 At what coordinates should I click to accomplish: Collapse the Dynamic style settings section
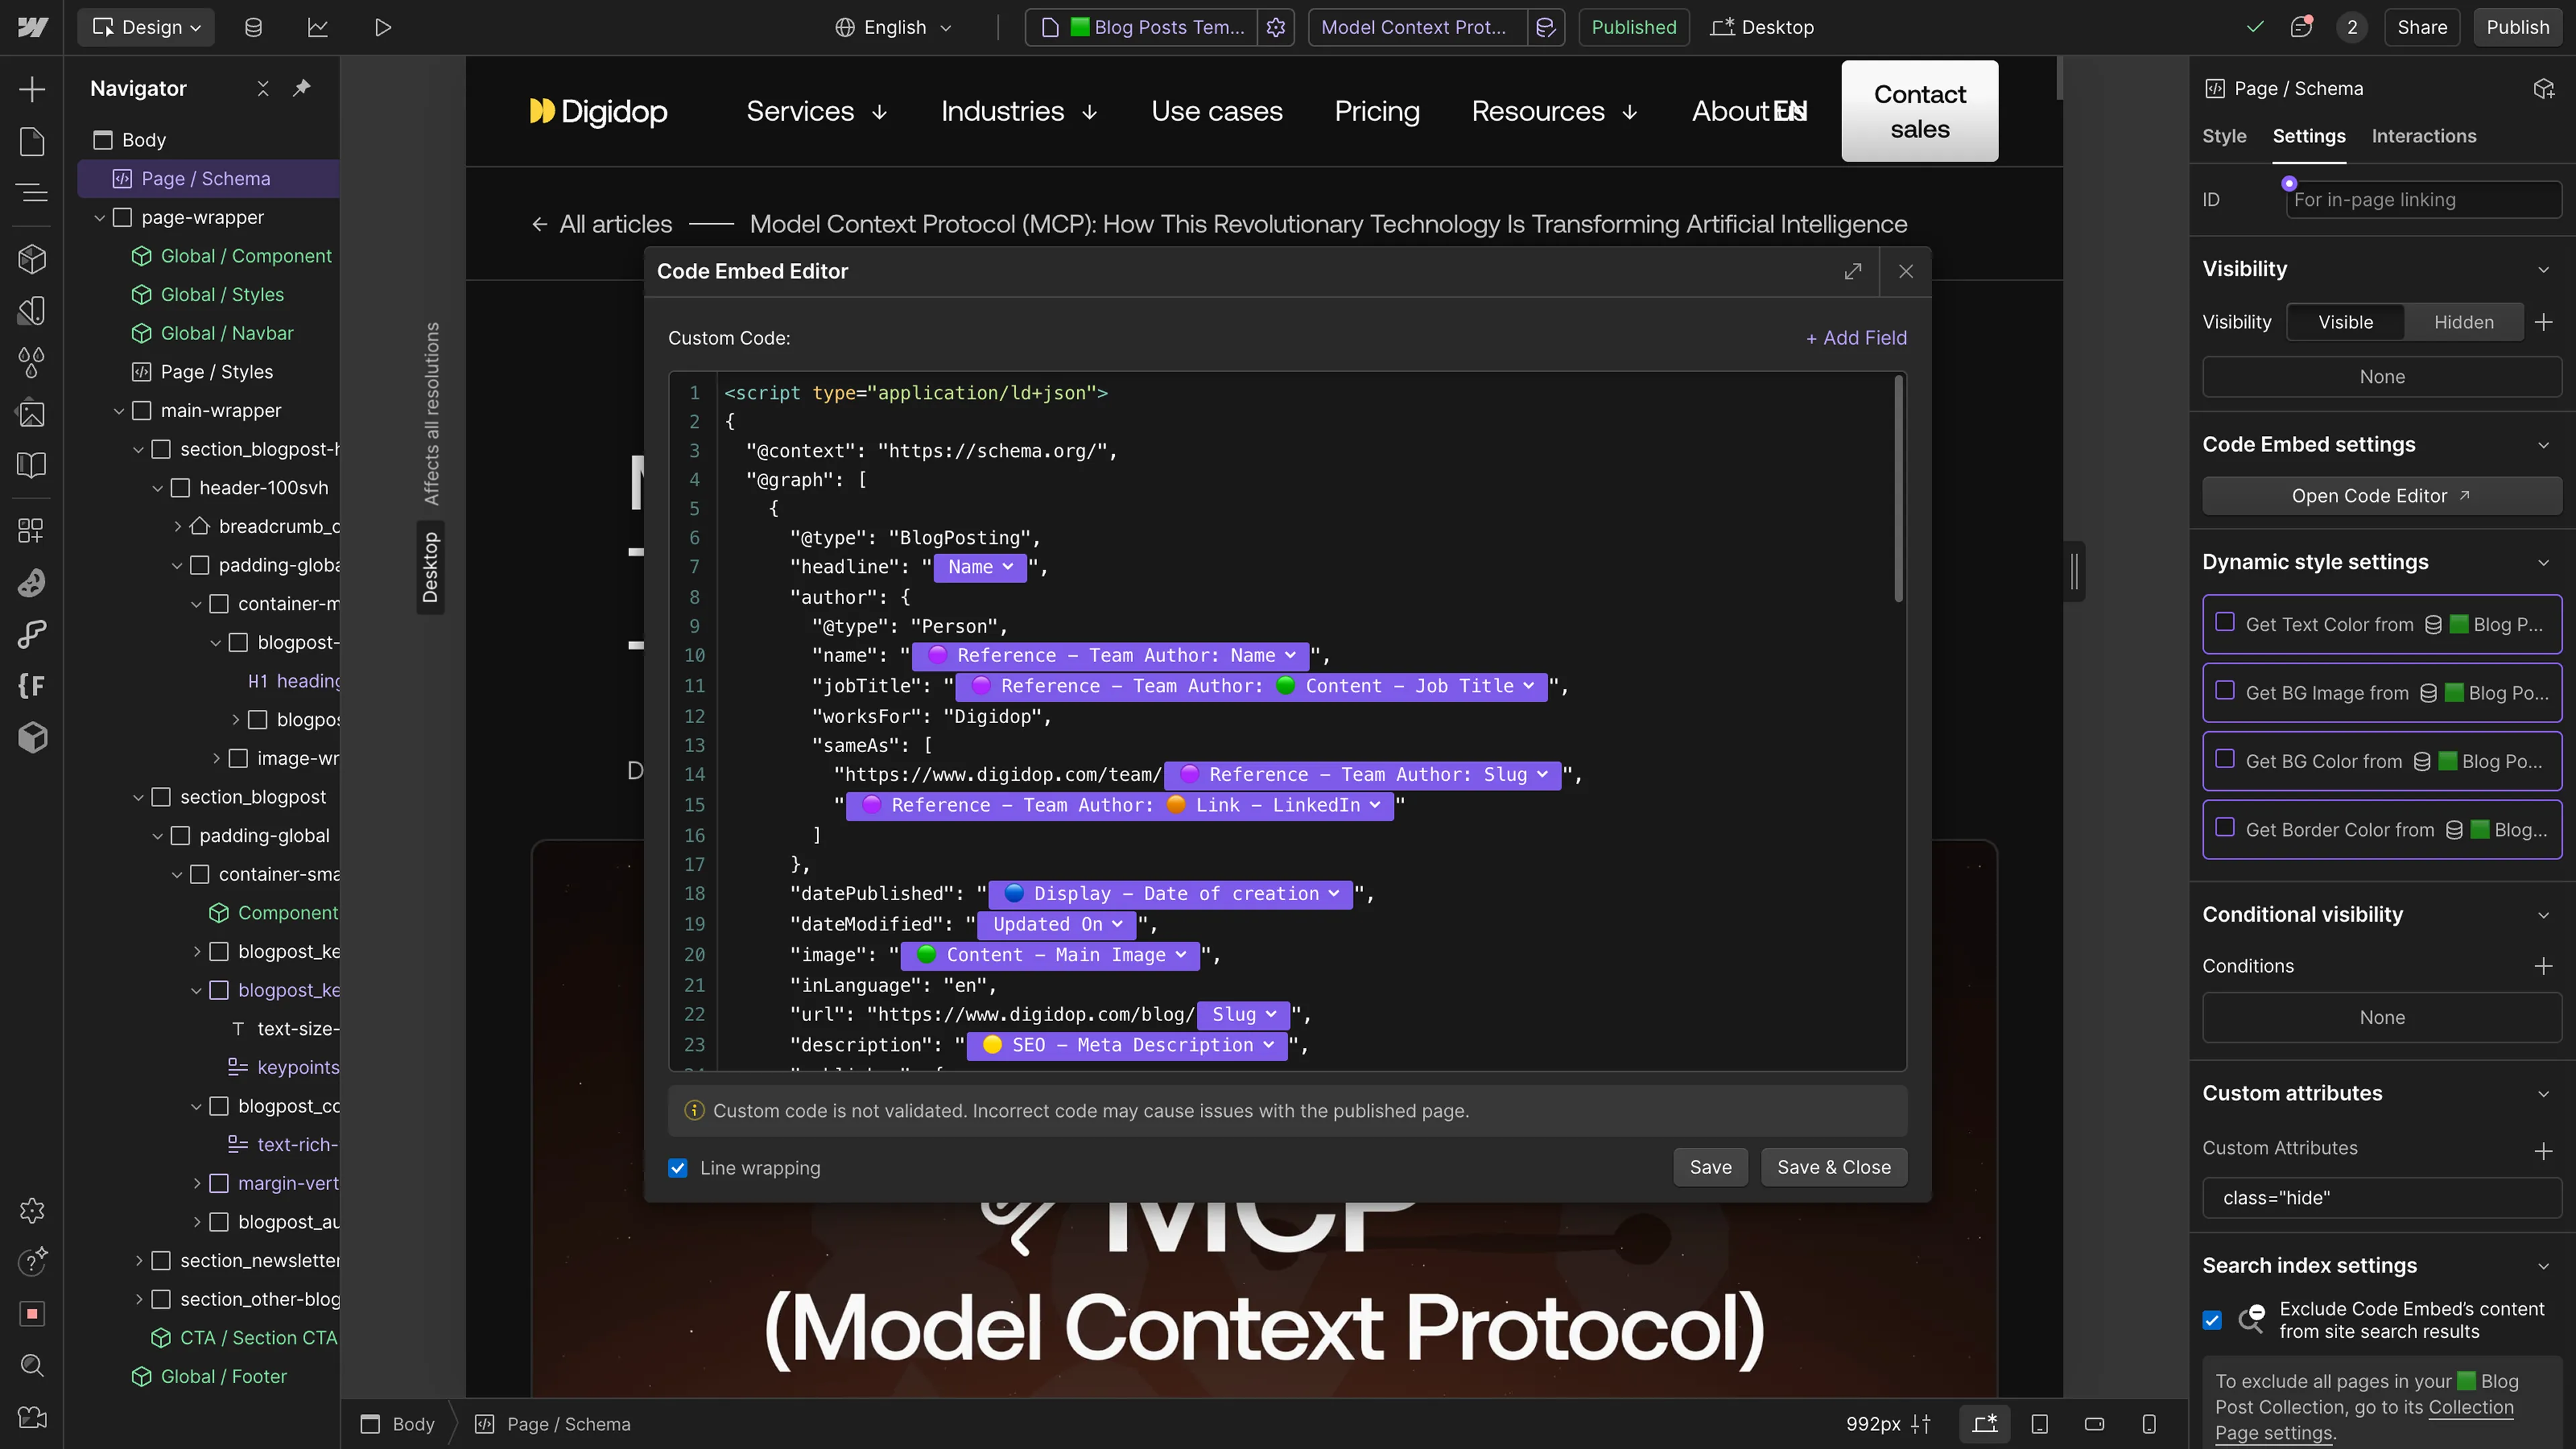pyautogui.click(x=2544, y=563)
